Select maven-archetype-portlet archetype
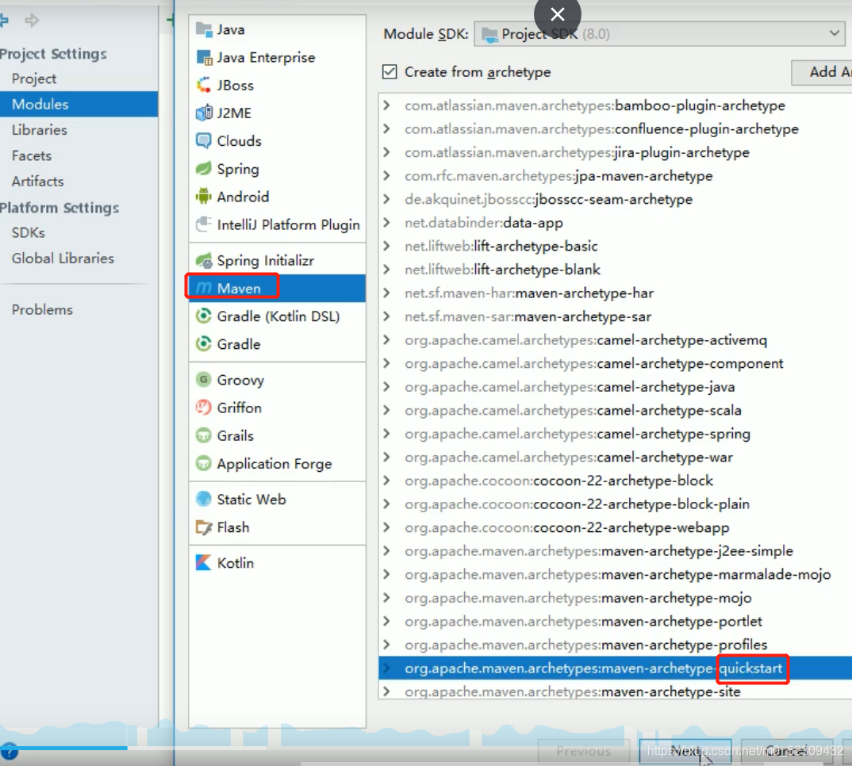This screenshot has height=766, width=852. (615, 622)
